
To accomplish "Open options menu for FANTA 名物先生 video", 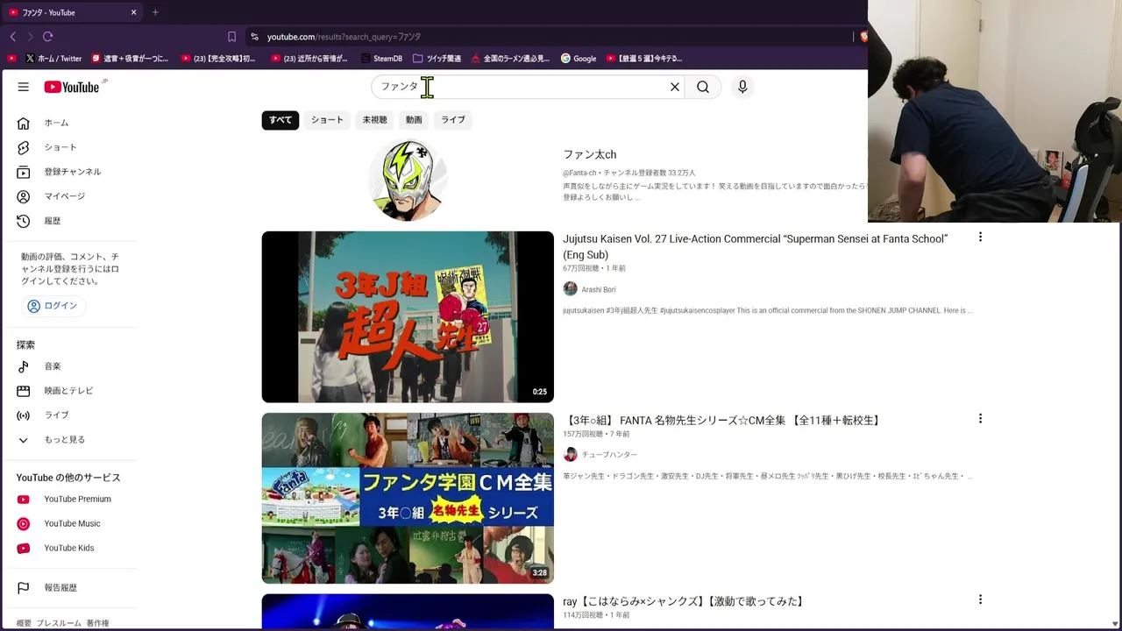I will [980, 419].
